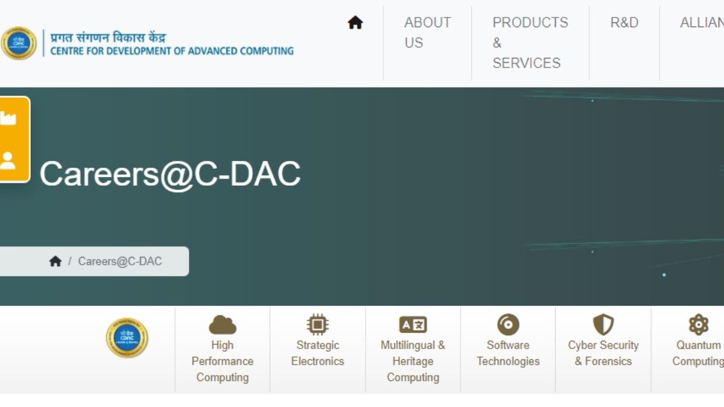Go to homepage via top navigation home icon
This screenshot has height=407, width=724.
(355, 23)
